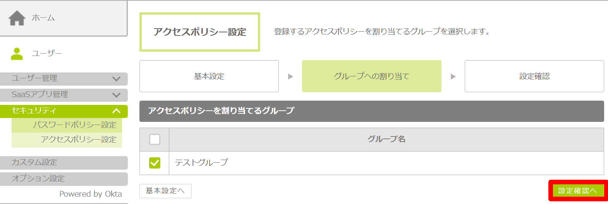Click the arrow after 基本設定 step
The image size is (608, 204).
(290, 76)
